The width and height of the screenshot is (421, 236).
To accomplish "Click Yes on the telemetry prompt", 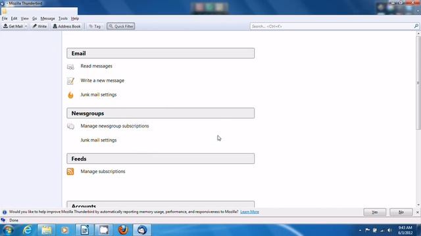I will click(x=375, y=212).
